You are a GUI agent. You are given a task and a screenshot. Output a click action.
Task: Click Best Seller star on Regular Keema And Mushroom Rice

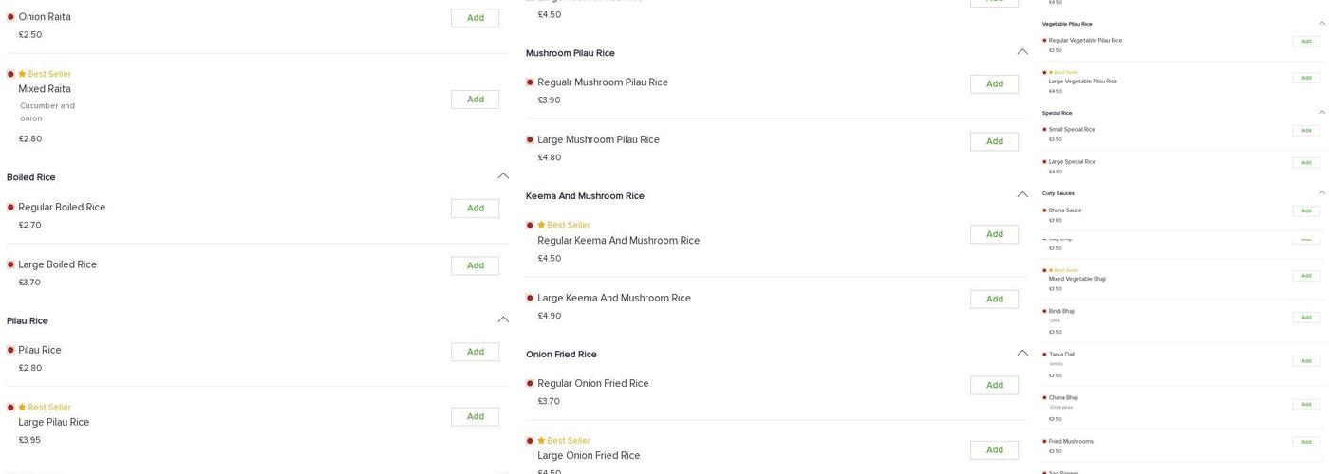click(541, 226)
